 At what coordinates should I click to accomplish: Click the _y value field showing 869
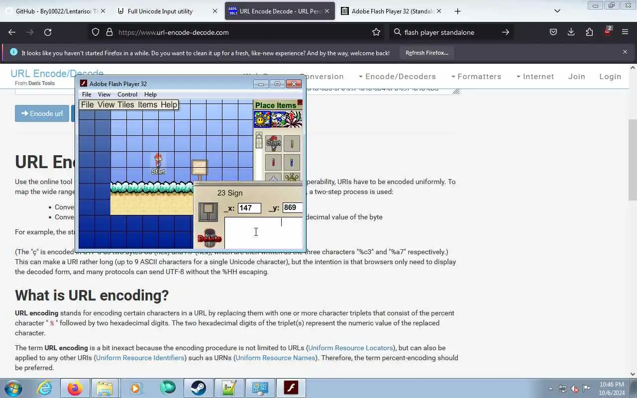[x=293, y=207]
